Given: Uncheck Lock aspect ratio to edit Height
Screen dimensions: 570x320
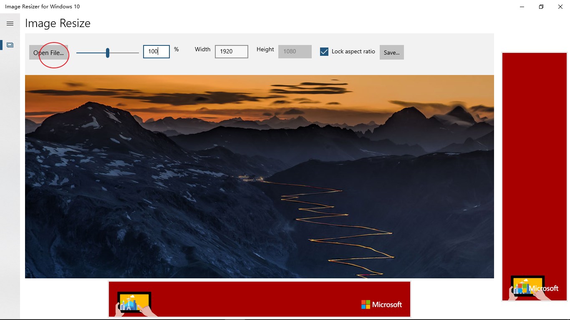Looking at the screenshot, I should click(x=324, y=51).
